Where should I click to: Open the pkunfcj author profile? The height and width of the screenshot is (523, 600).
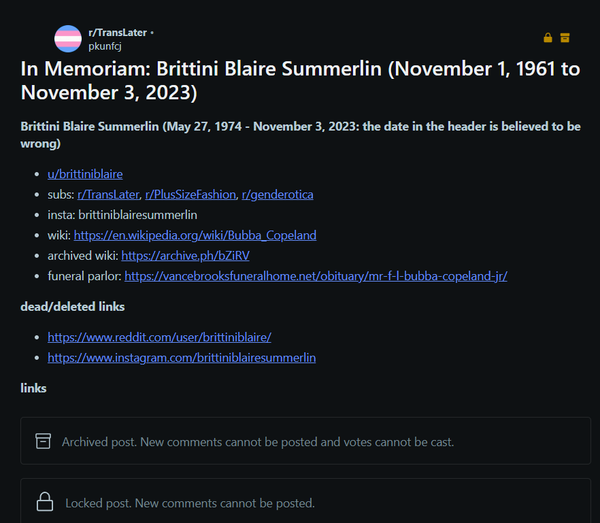[x=105, y=46]
